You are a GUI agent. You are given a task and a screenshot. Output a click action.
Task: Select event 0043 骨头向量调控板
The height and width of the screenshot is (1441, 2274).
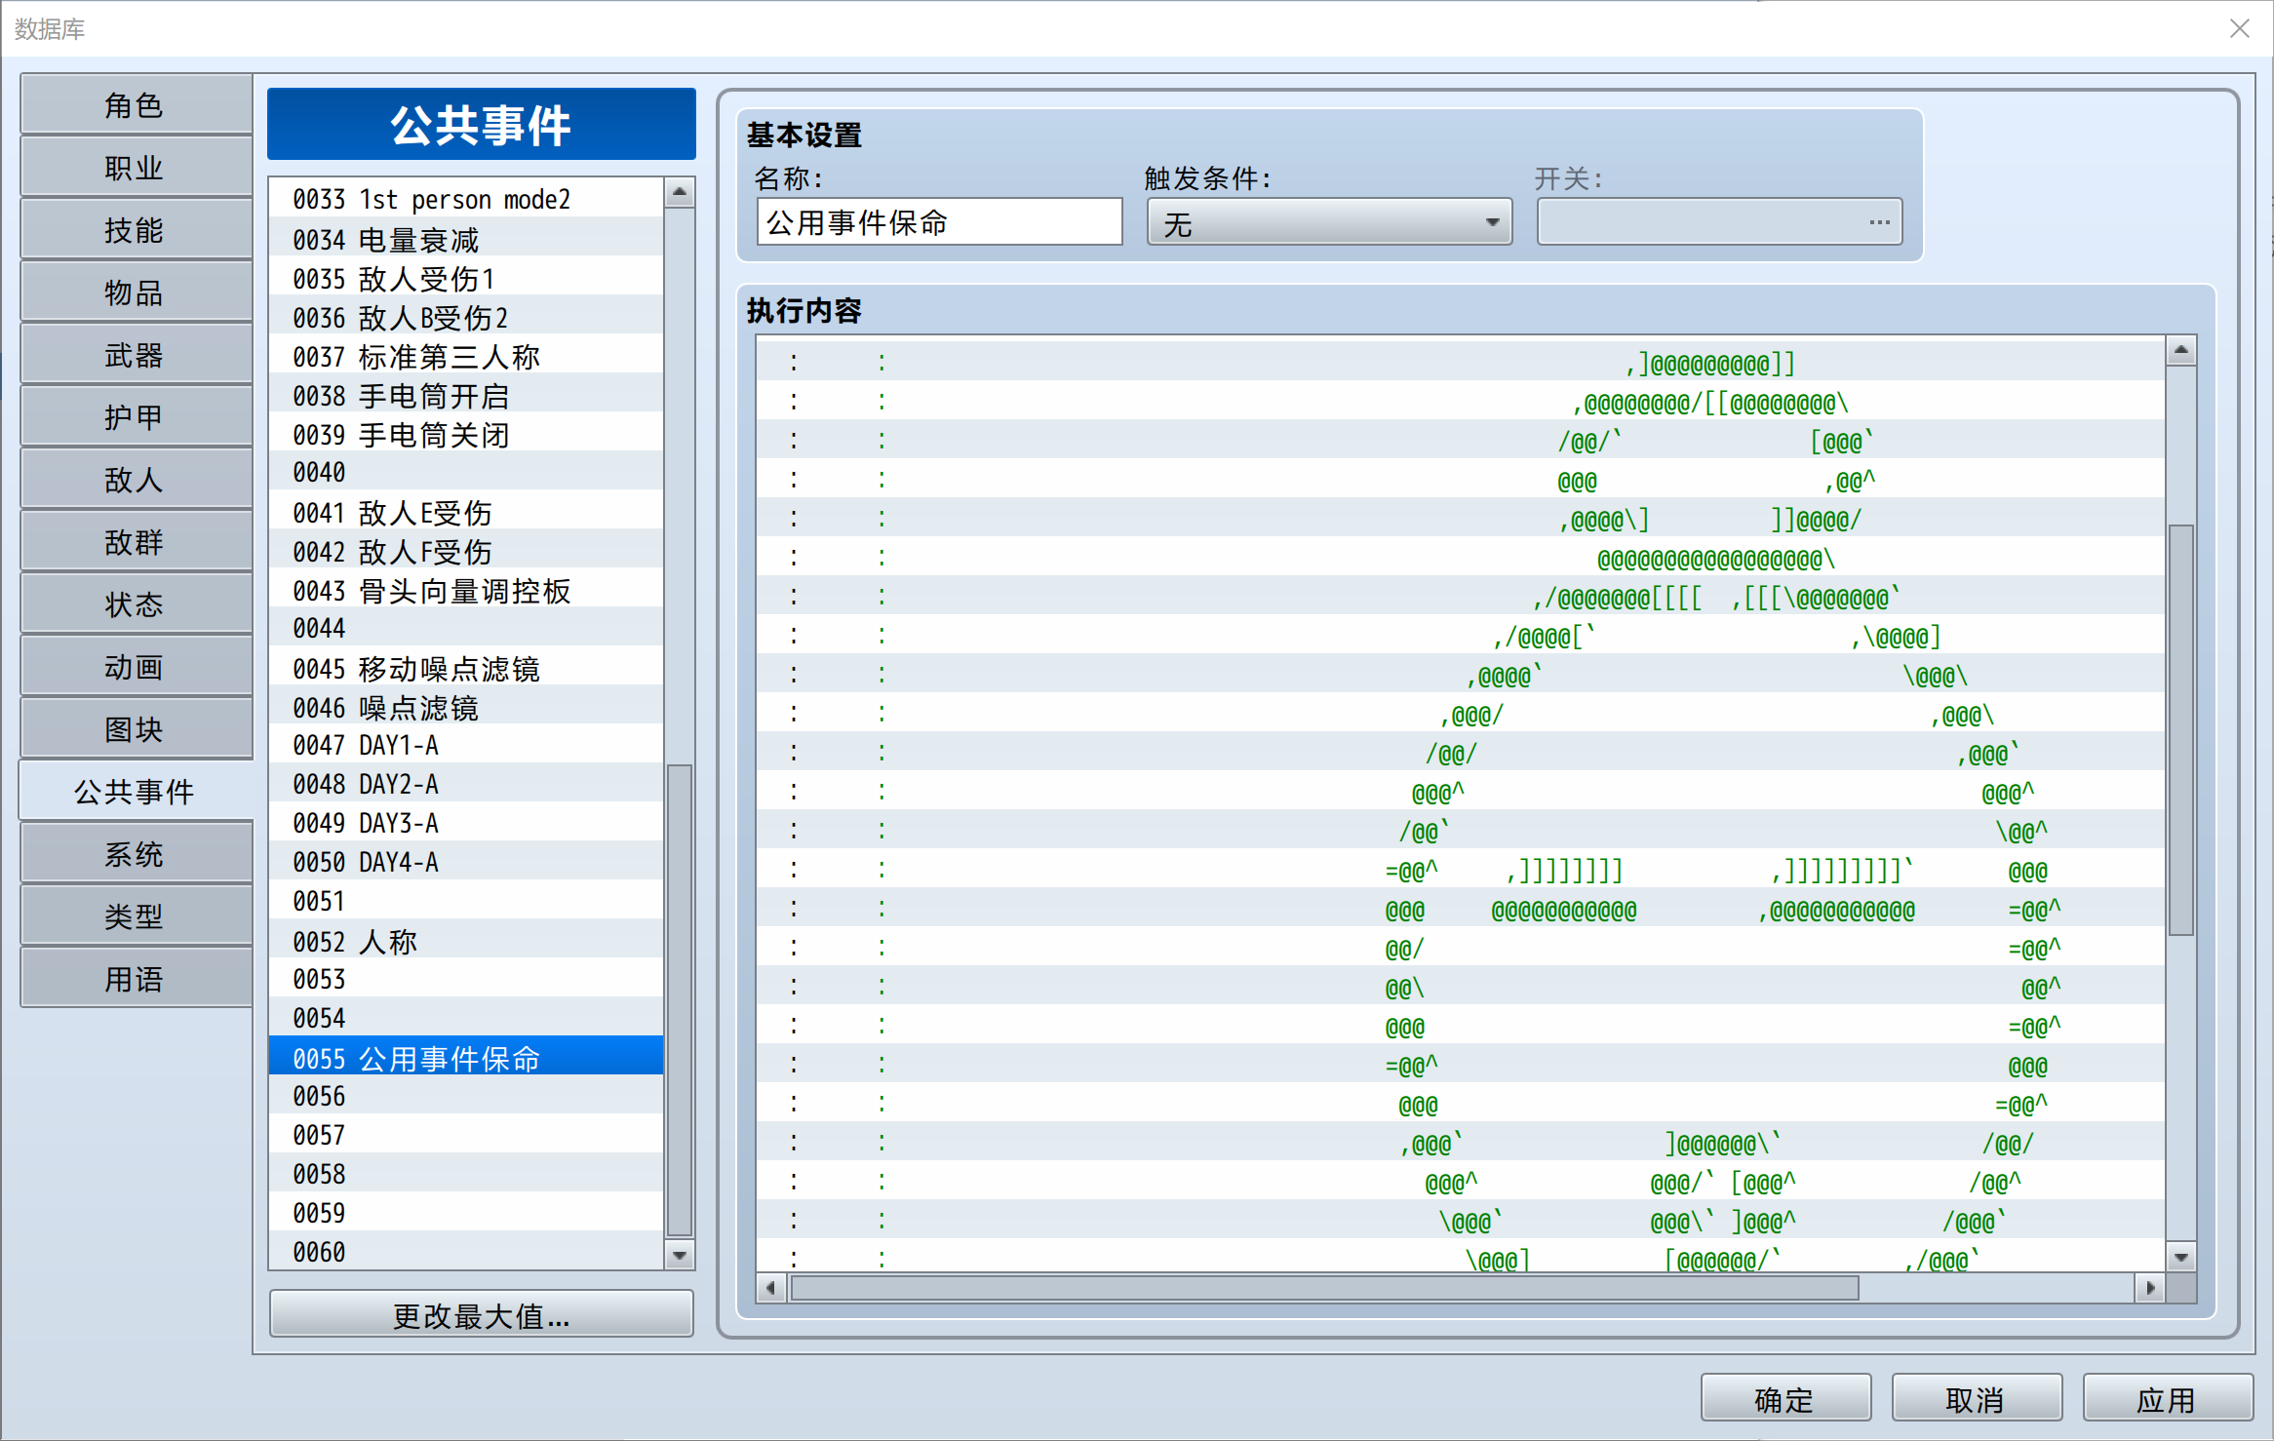466,589
